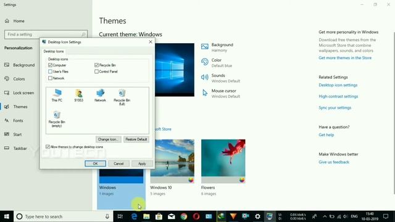Open Desktop icon settings link
Screen dimensions: 395x222
[x=338, y=85]
